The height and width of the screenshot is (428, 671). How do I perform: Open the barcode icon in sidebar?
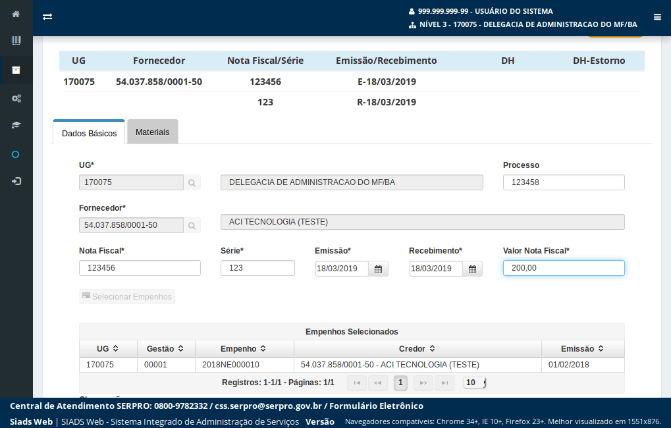[x=16, y=41]
